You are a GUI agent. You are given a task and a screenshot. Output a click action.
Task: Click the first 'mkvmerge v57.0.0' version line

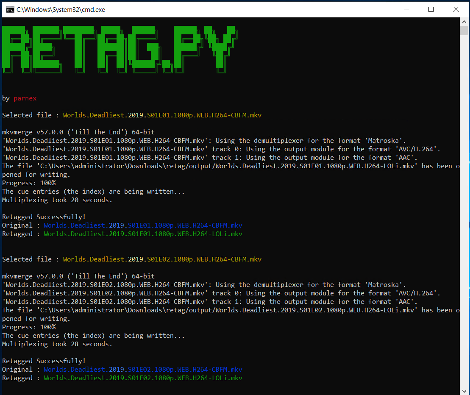click(x=78, y=132)
